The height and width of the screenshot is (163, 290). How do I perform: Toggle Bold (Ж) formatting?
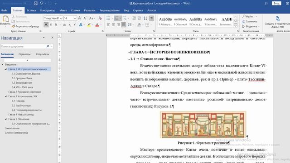pyautogui.click(x=46, y=25)
